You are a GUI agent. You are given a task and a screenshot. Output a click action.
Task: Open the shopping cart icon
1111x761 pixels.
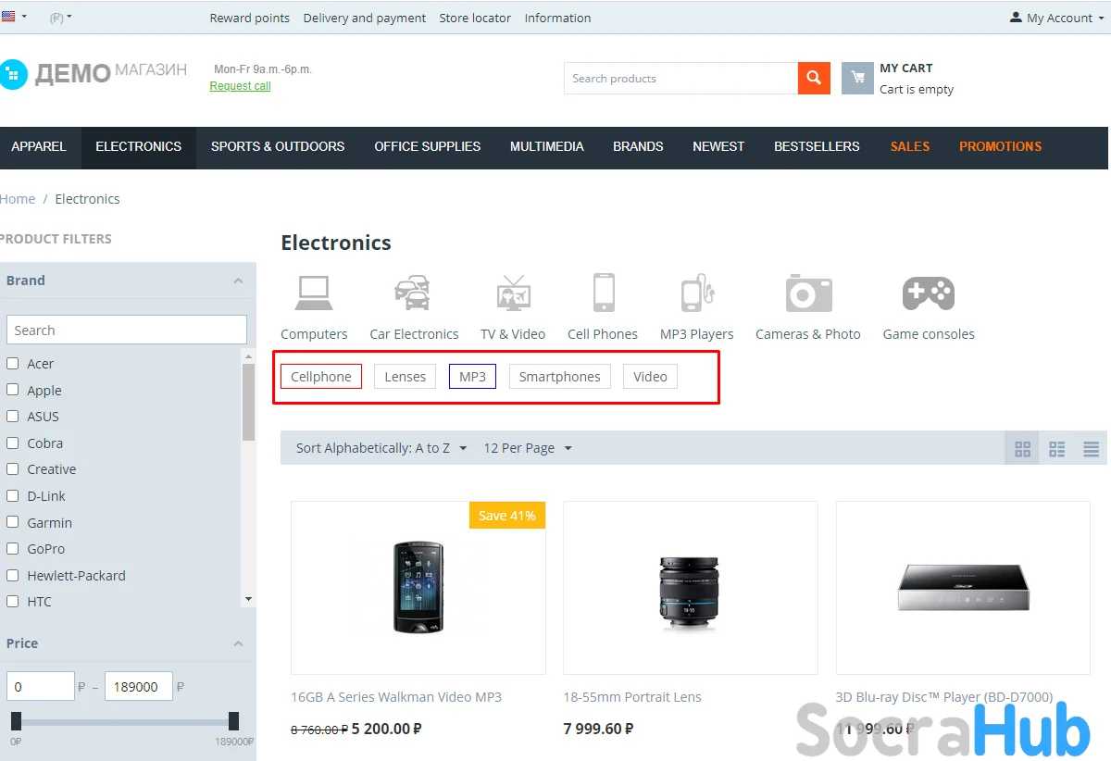point(857,79)
